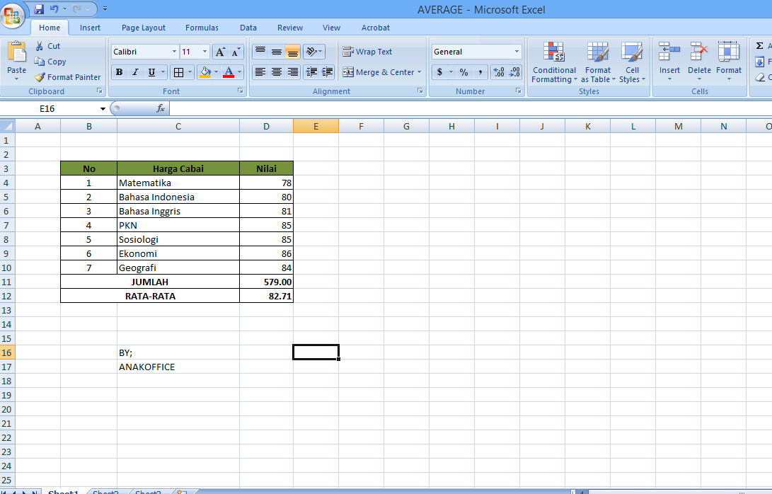Apply Percent Style
The height and width of the screenshot is (494, 772).
pos(463,72)
